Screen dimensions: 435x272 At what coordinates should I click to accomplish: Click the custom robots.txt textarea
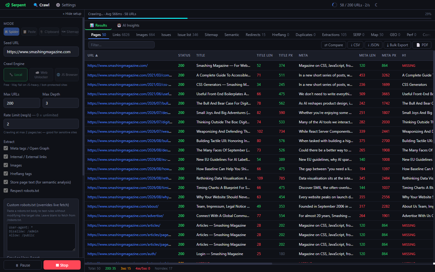pos(41,237)
